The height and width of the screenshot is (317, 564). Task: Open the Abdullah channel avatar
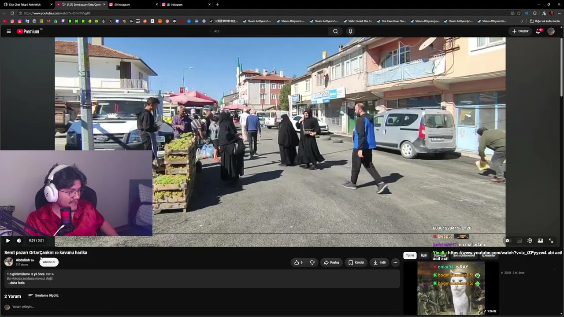[9, 262]
